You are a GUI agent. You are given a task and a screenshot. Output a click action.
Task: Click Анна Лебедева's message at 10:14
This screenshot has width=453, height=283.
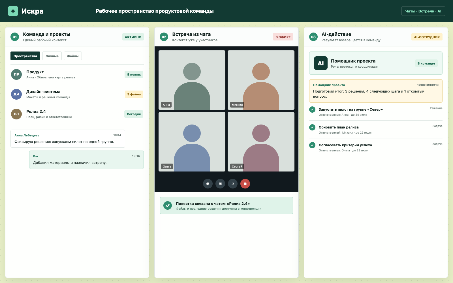(68, 139)
